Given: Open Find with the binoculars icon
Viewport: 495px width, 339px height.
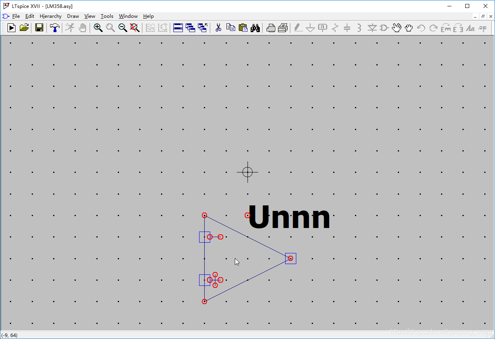Looking at the screenshot, I should [255, 28].
